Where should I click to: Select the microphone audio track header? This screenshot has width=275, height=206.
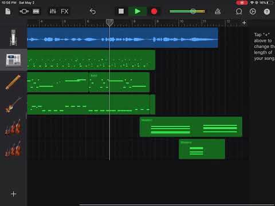point(13,38)
